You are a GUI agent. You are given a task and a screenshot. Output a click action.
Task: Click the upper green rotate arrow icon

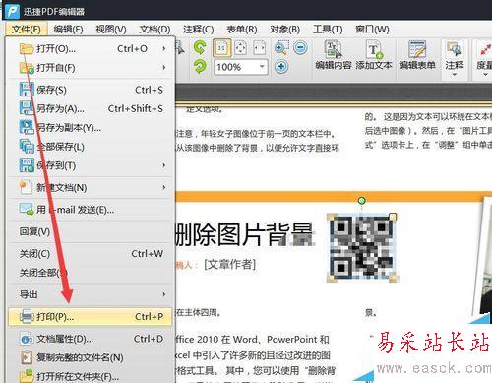[x=200, y=48]
